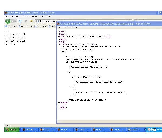Click the 'while (theRanNum != myGuess)' line
This screenshot has width=162, height=138.
click(86, 100)
